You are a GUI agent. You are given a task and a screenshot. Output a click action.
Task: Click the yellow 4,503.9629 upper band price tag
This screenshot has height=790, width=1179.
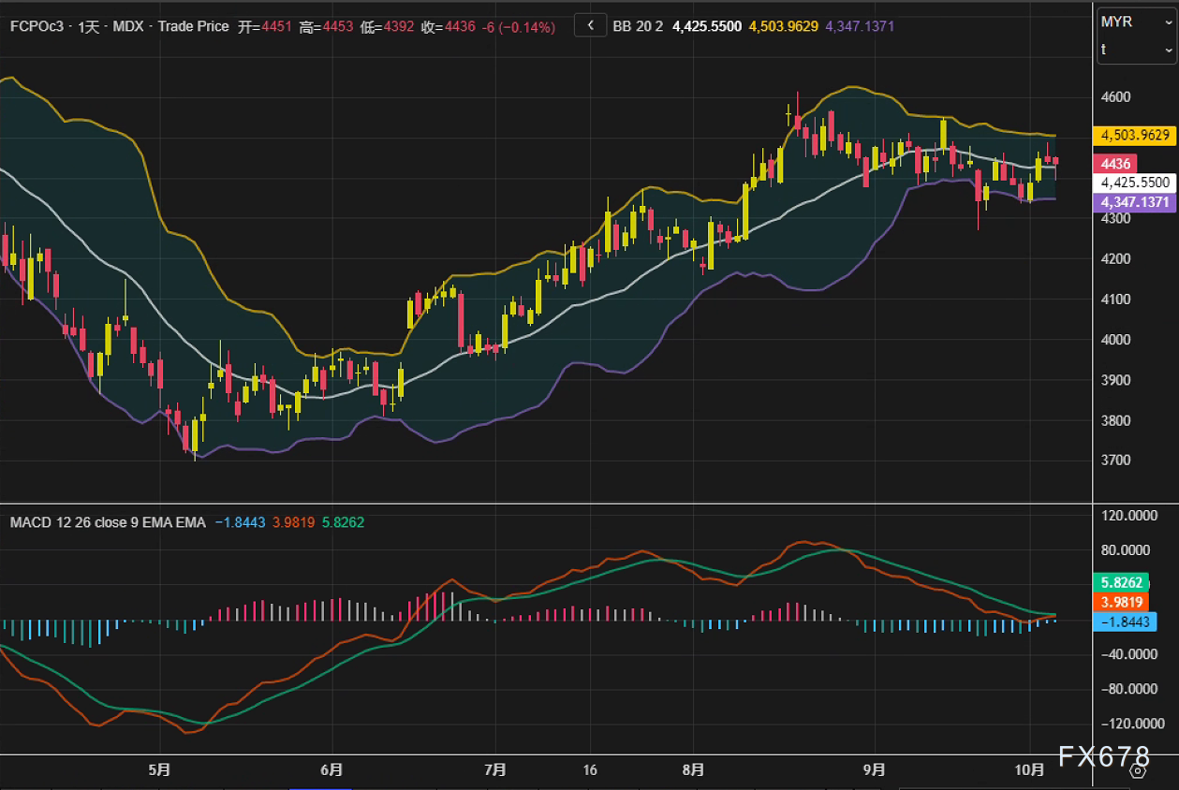point(1135,135)
